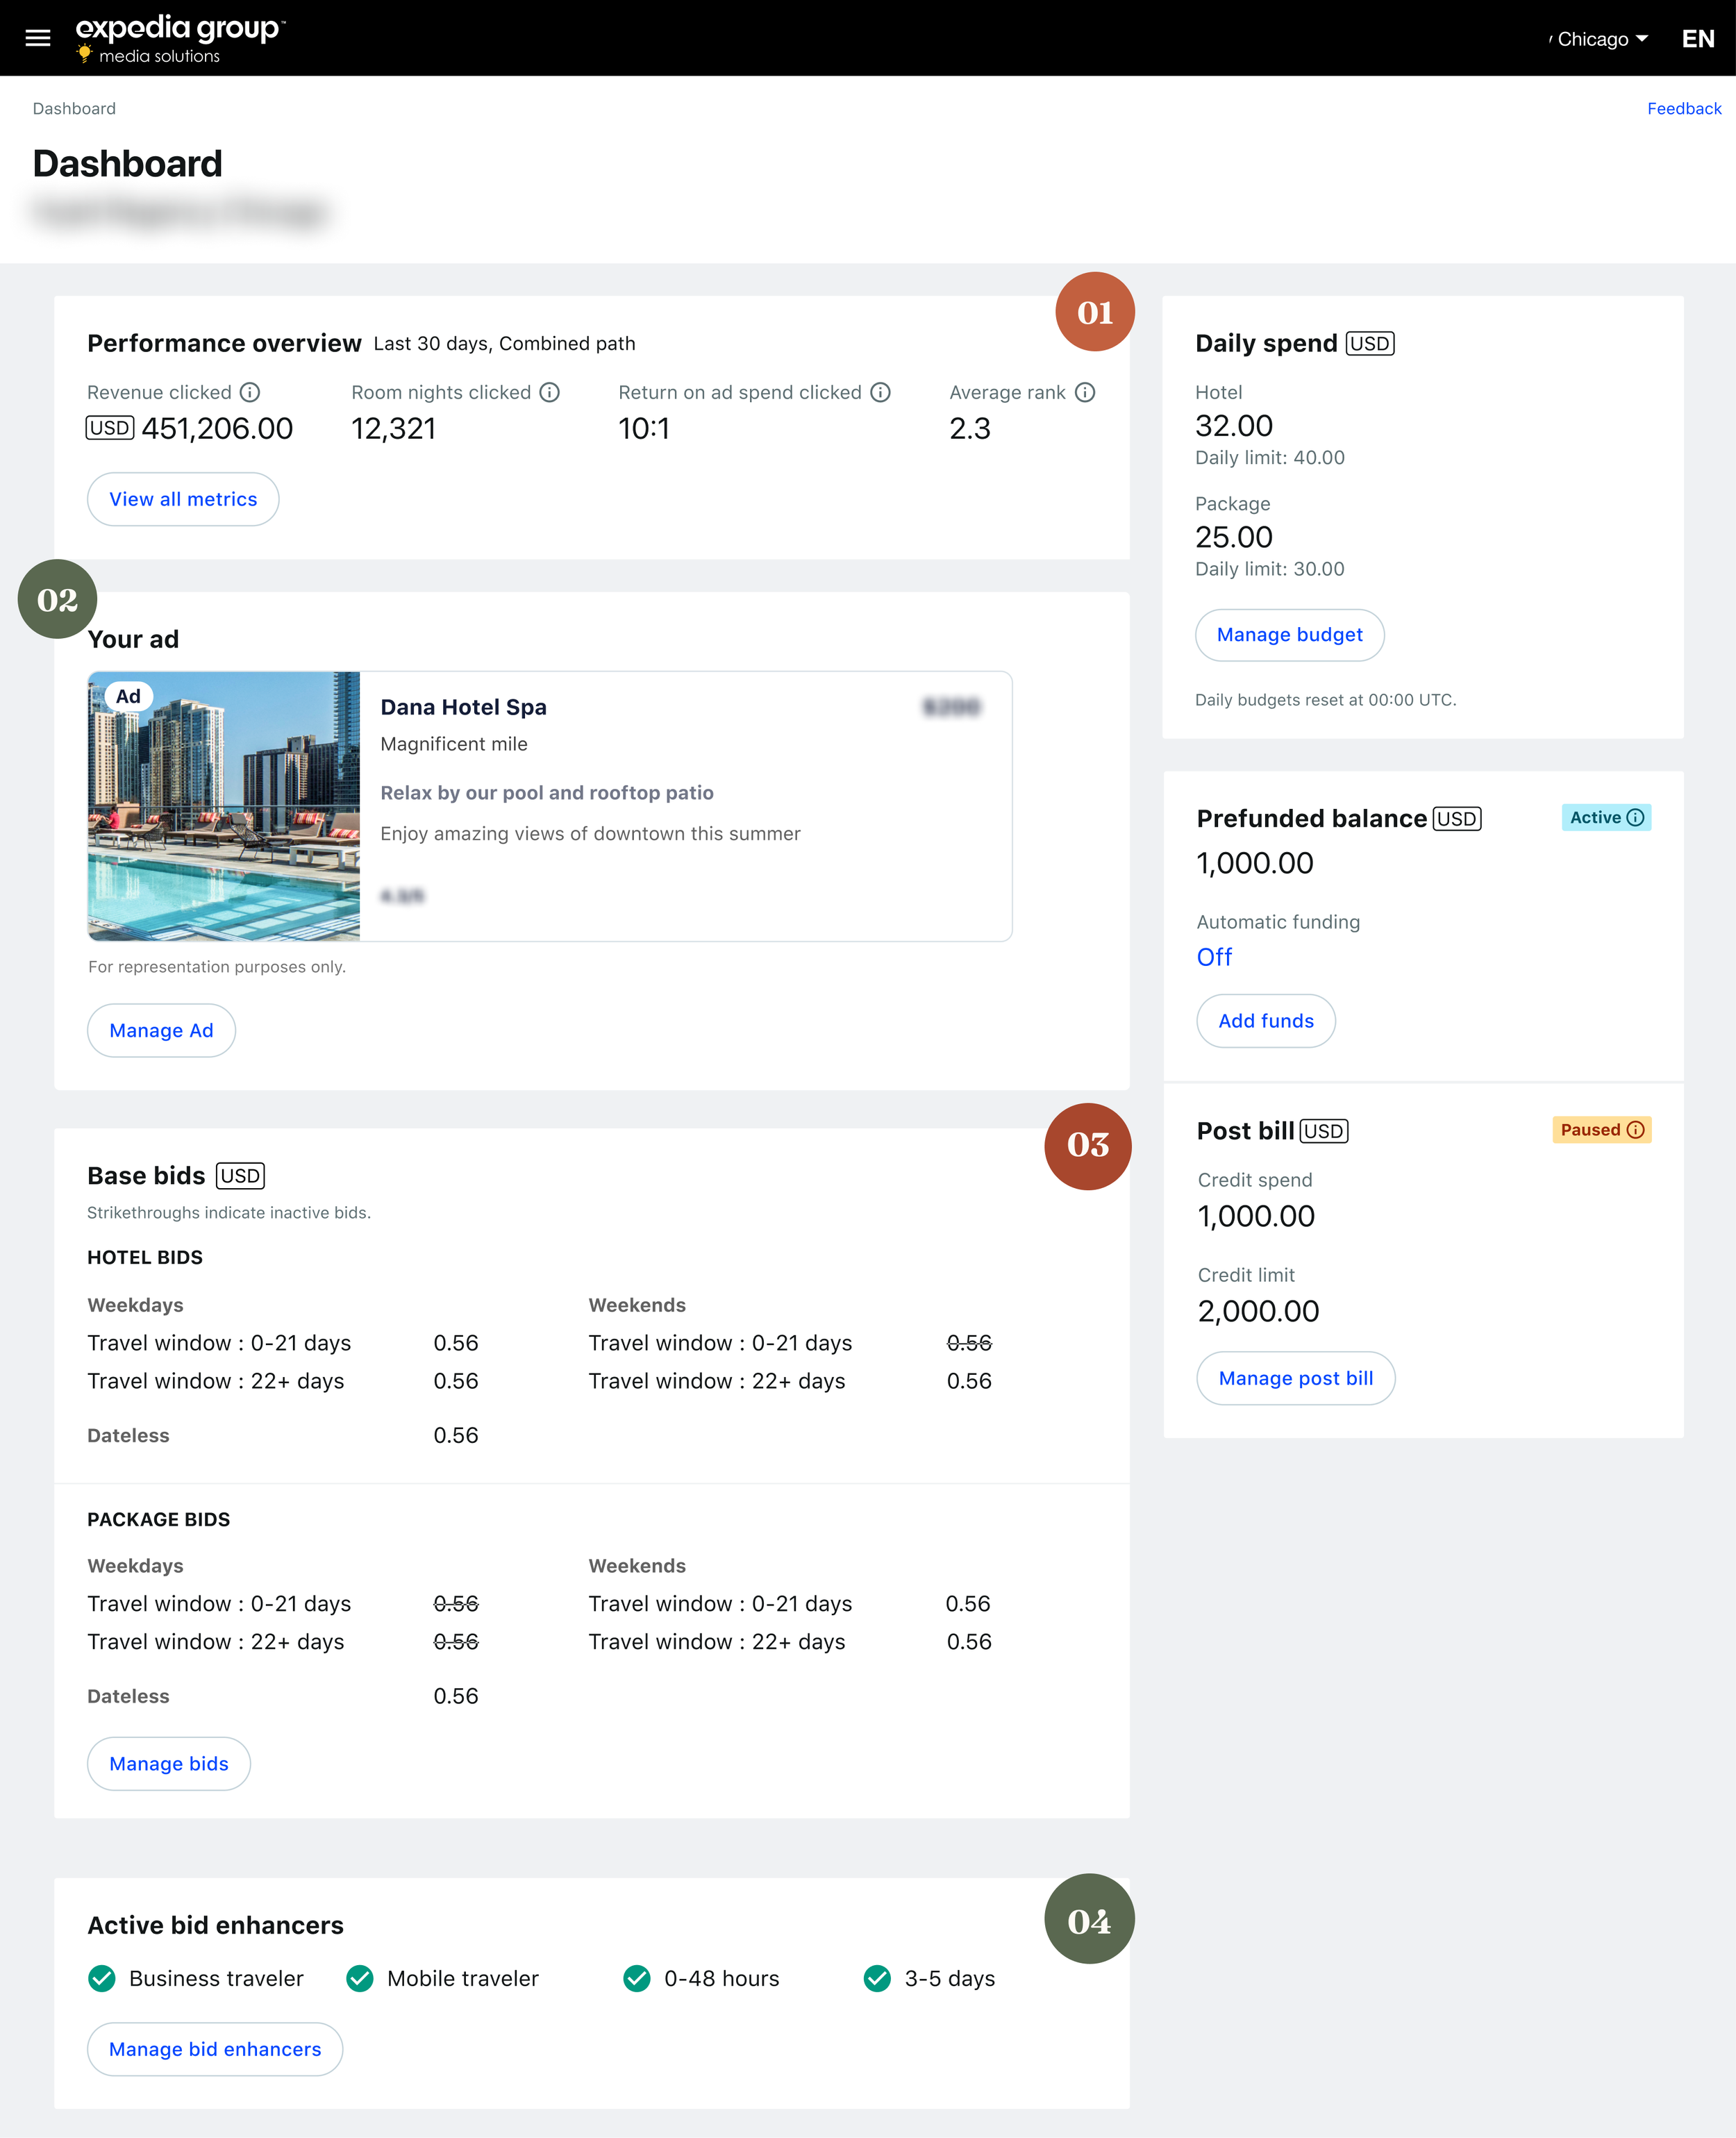Viewport: 1736px width, 2138px height.
Task: Click the package bids Dateless value
Action: (456, 1696)
